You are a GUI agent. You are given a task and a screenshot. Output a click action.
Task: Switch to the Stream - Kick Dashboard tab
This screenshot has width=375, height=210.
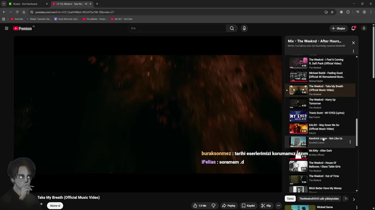[28, 4]
